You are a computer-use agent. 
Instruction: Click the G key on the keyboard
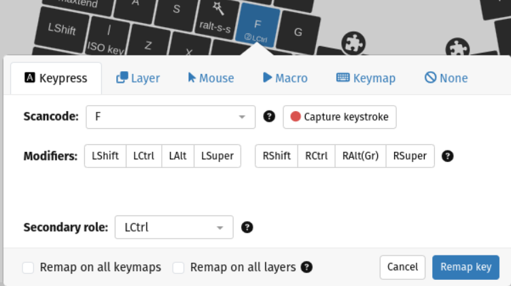(298, 31)
